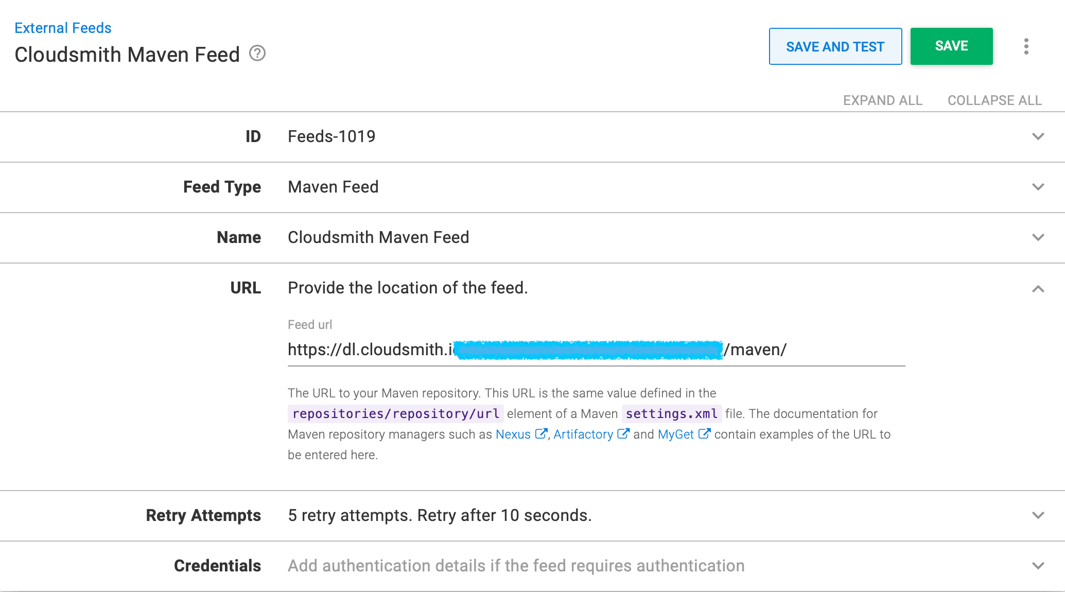Viewport: 1065px width, 592px height.
Task: Expand the Retry Attempts section chevron
Action: tap(1038, 515)
